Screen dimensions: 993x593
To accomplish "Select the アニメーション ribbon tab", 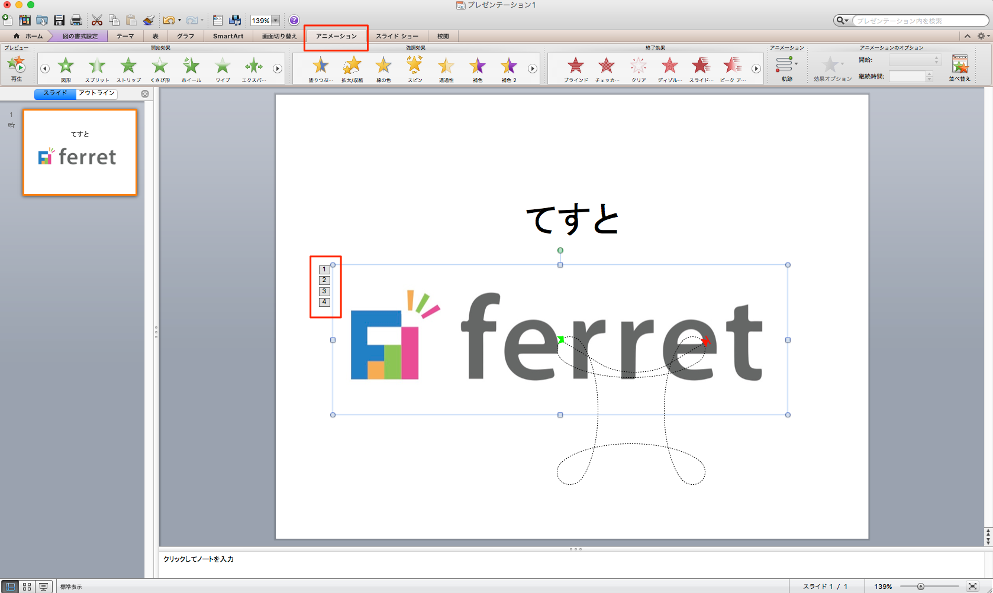I will click(336, 36).
